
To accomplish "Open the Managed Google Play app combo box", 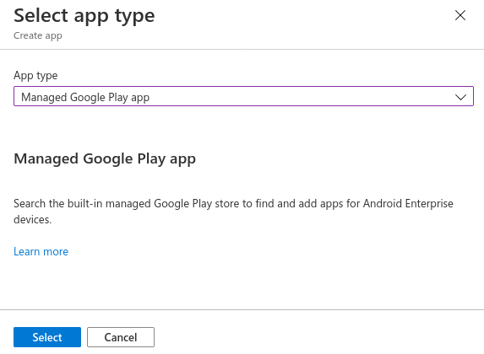I will pyautogui.click(x=243, y=96).
